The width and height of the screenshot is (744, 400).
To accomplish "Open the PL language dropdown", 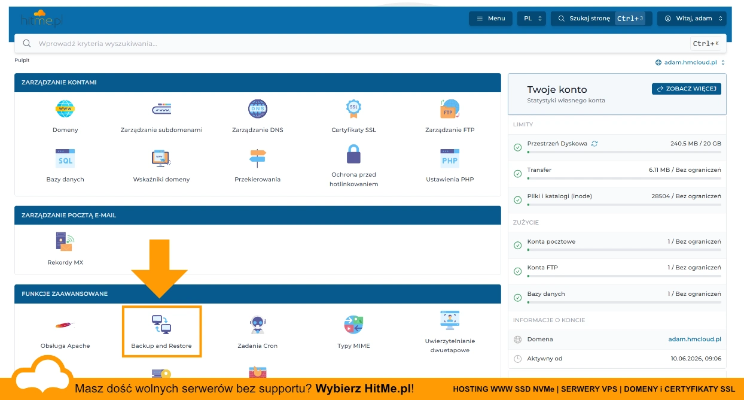I will coord(532,19).
